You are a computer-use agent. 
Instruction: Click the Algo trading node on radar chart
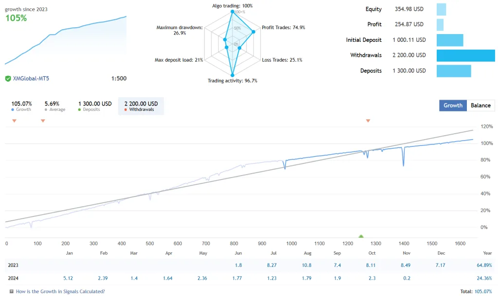(x=232, y=12)
